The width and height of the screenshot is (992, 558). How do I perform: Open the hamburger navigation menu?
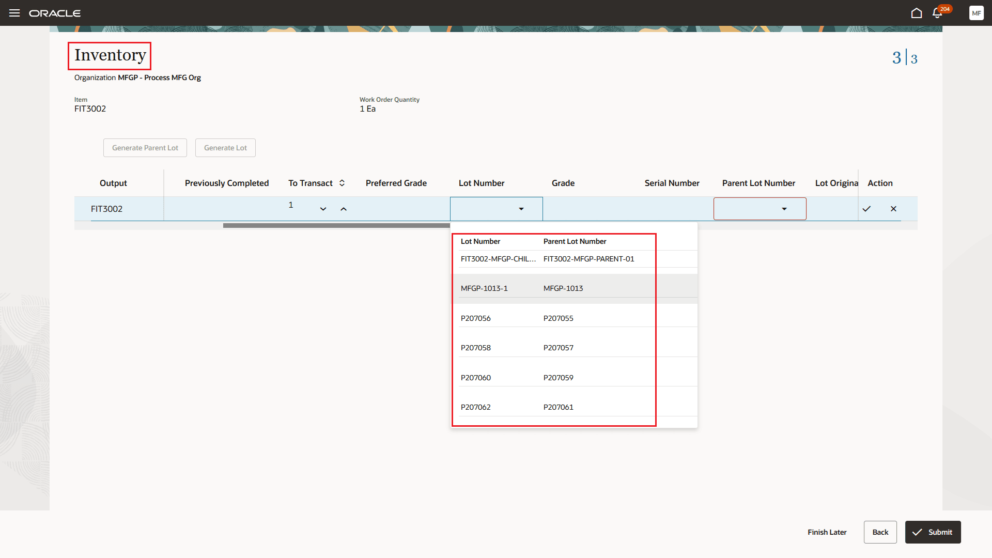tap(14, 13)
